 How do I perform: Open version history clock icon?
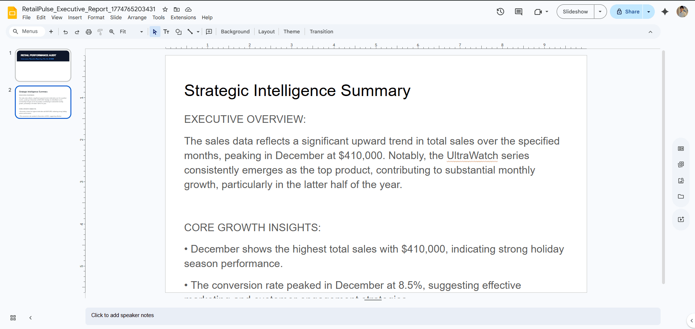click(501, 12)
